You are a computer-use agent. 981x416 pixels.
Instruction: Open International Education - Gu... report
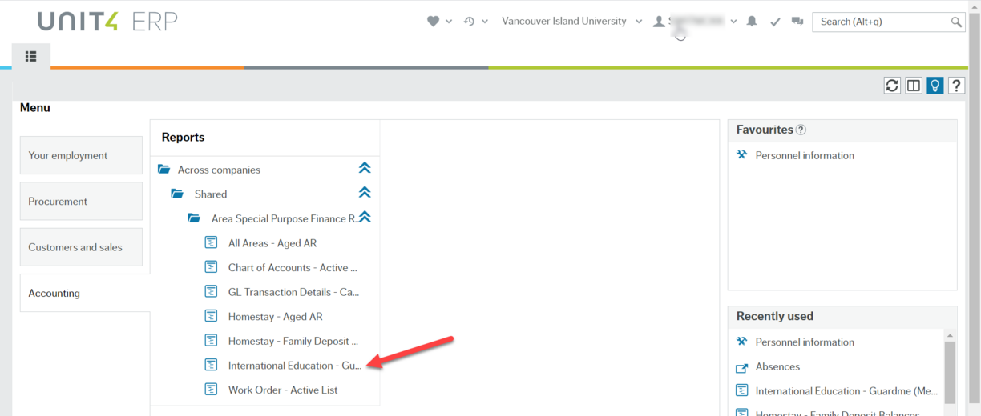[295, 365]
